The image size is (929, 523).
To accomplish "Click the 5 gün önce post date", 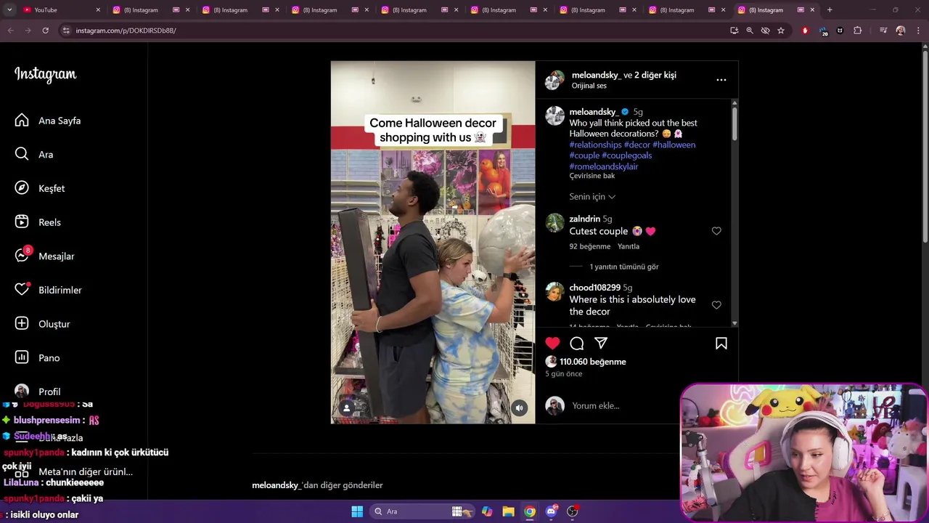I will (564, 374).
